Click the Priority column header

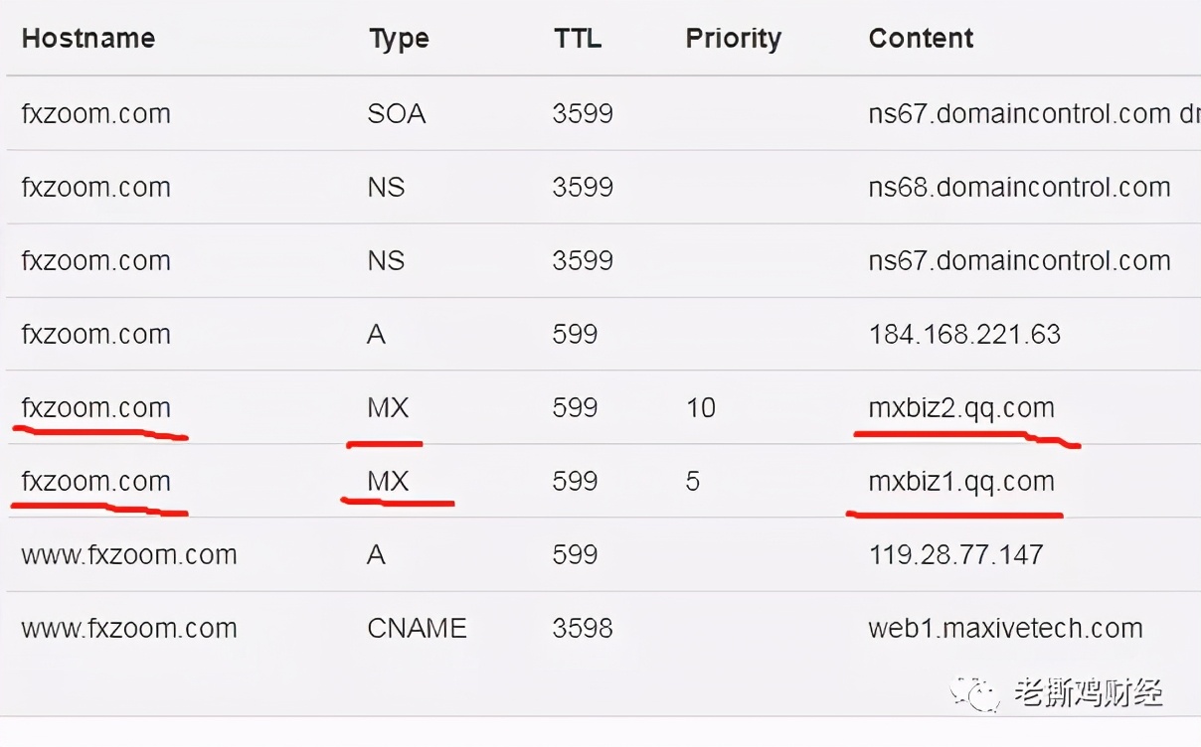(734, 40)
